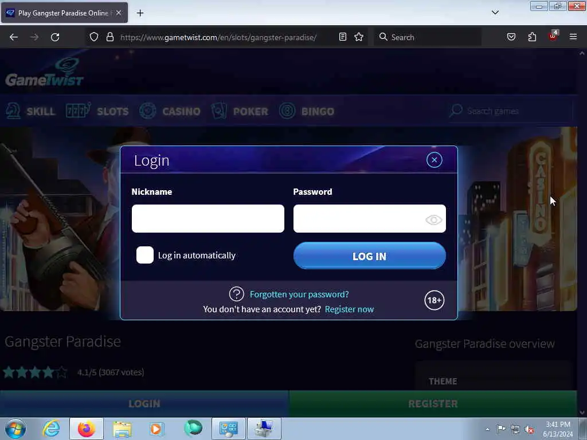The width and height of the screenshot is (587, 440).
Task: Click the GameTwist logo
Action: 44,73
